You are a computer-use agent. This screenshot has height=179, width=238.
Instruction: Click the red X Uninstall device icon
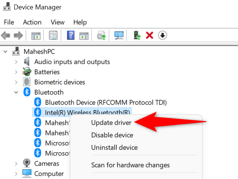150,35
